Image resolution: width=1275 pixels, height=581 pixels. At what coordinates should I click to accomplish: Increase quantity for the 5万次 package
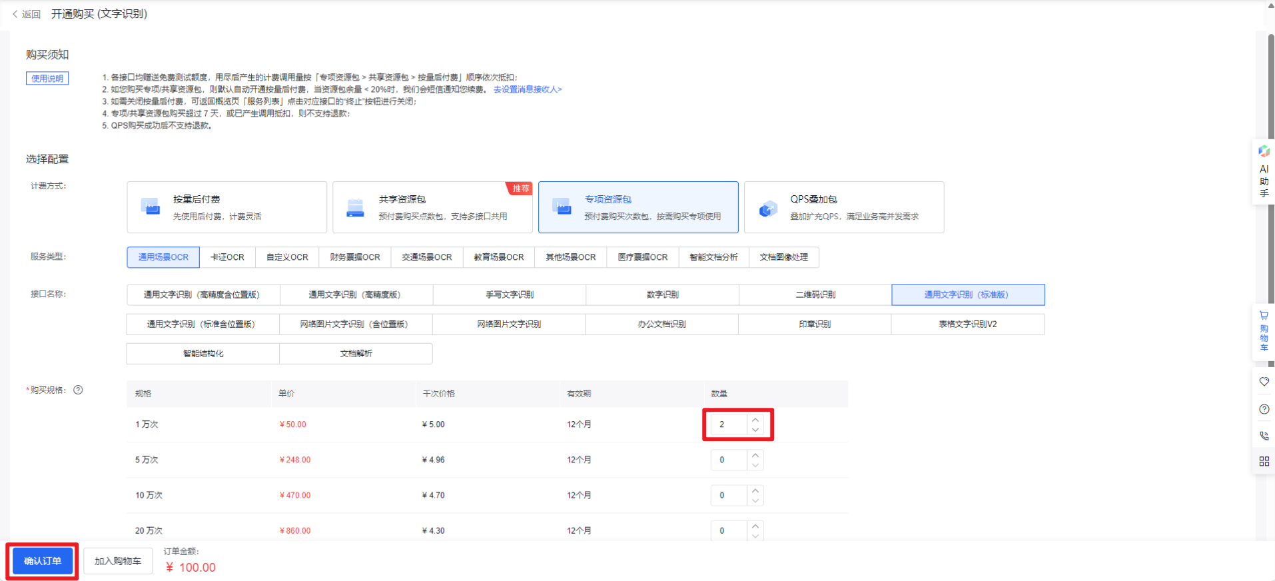[755, 455]
